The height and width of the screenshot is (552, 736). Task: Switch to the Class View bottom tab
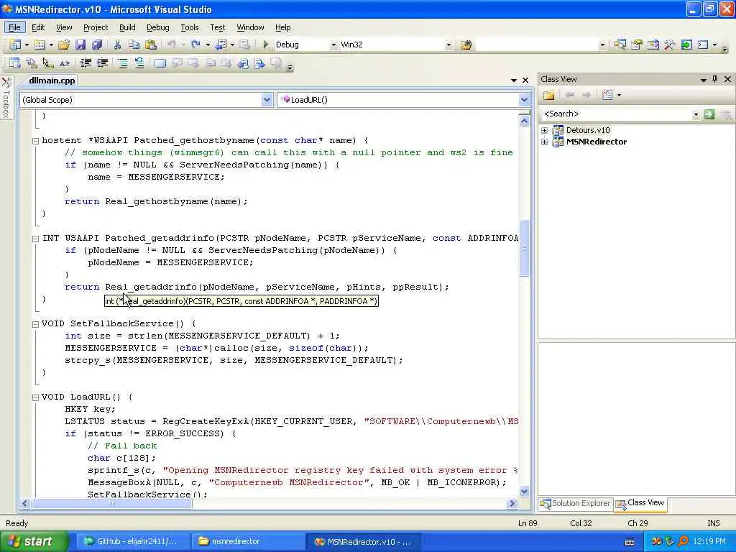tap(640, 504)
